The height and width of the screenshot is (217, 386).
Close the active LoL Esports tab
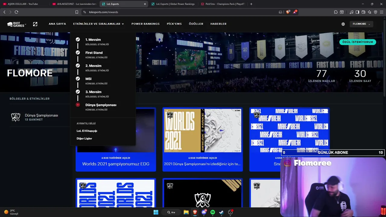(x=145, y=4)
